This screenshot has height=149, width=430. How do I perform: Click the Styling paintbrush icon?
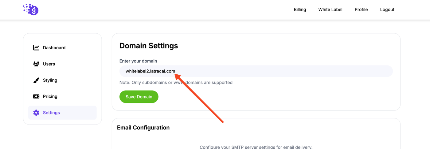click(36, 80)
